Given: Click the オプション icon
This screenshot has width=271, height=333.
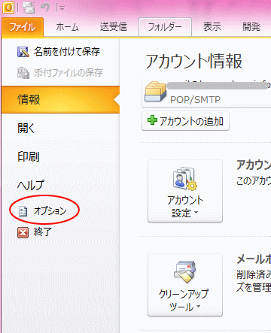Looking at the screenshot, I should 23,211.
